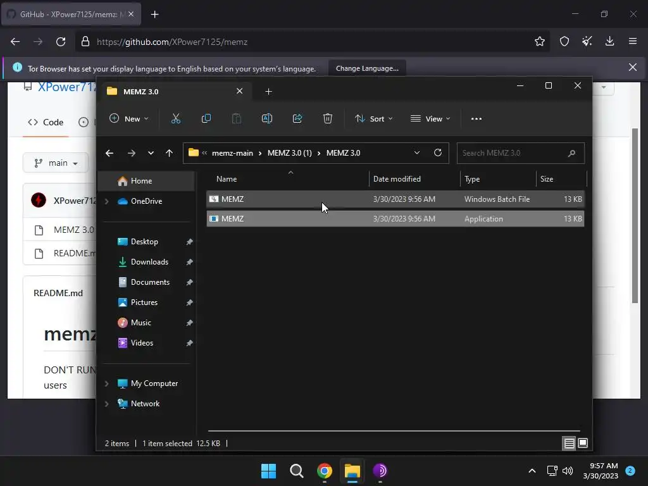Open the See more three-dots menu
Image resolution: width=648 pixels, height=486 pixels.
476,118
